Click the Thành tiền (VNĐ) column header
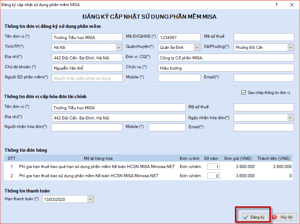300x224 pixels. (273, 158)
